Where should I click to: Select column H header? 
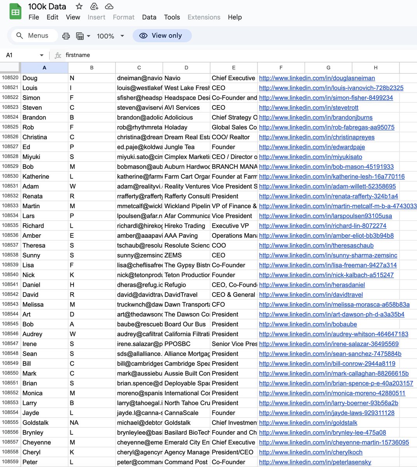(376, 68)
